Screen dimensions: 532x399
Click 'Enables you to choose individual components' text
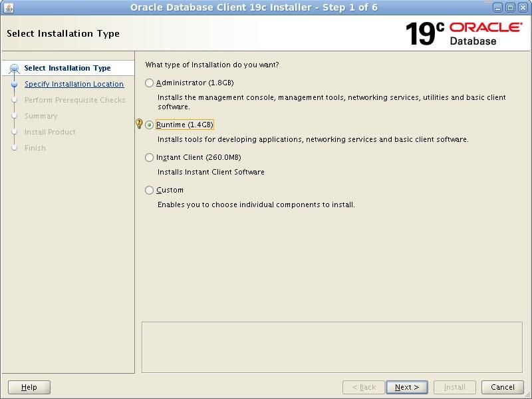[256, 204]
